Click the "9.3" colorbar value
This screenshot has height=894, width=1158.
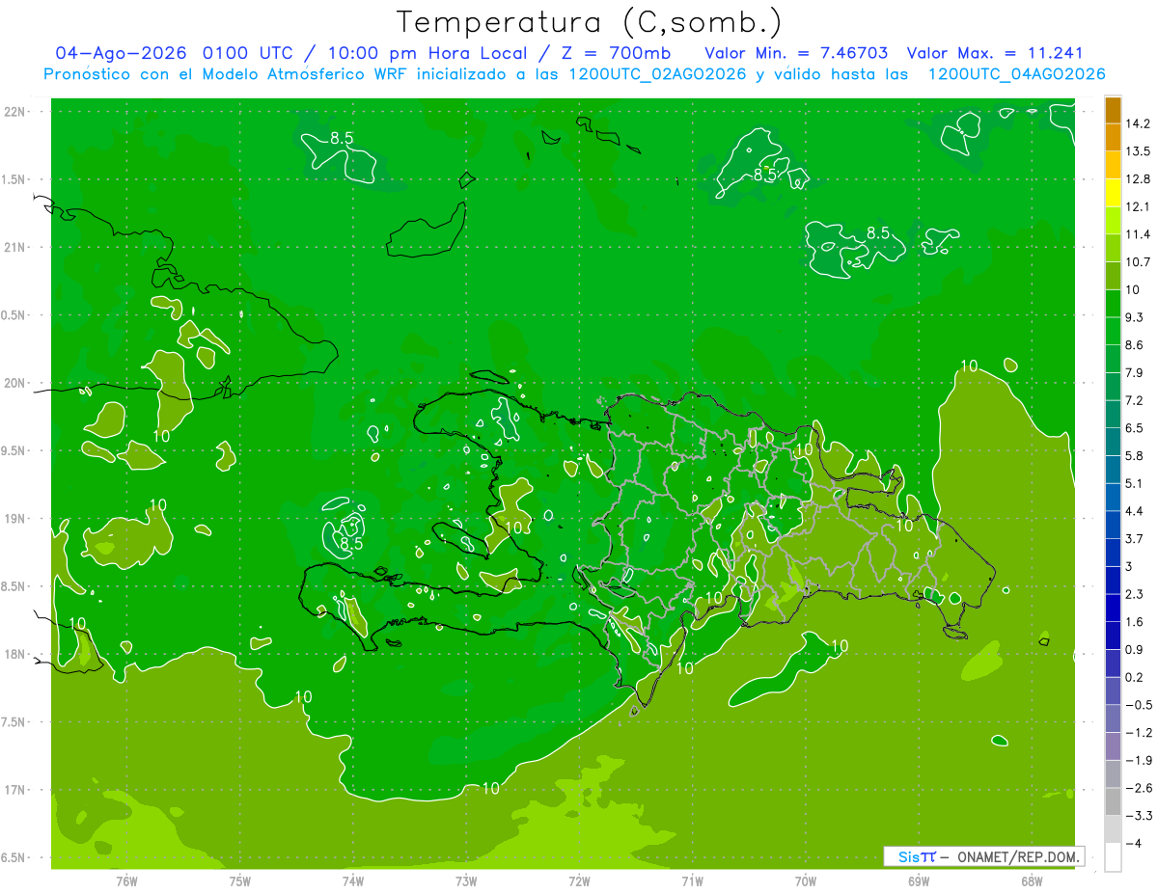1135,317
